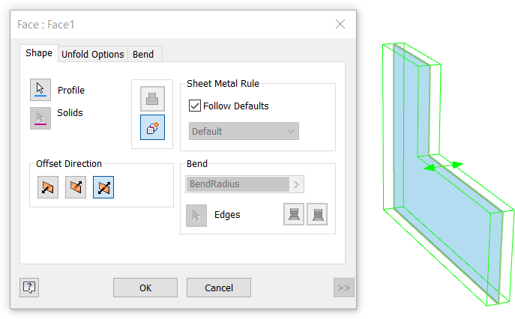This screenshot has height=319, width=515.
Task: Select the New Solid operation icon
Action: pos(152,127)
